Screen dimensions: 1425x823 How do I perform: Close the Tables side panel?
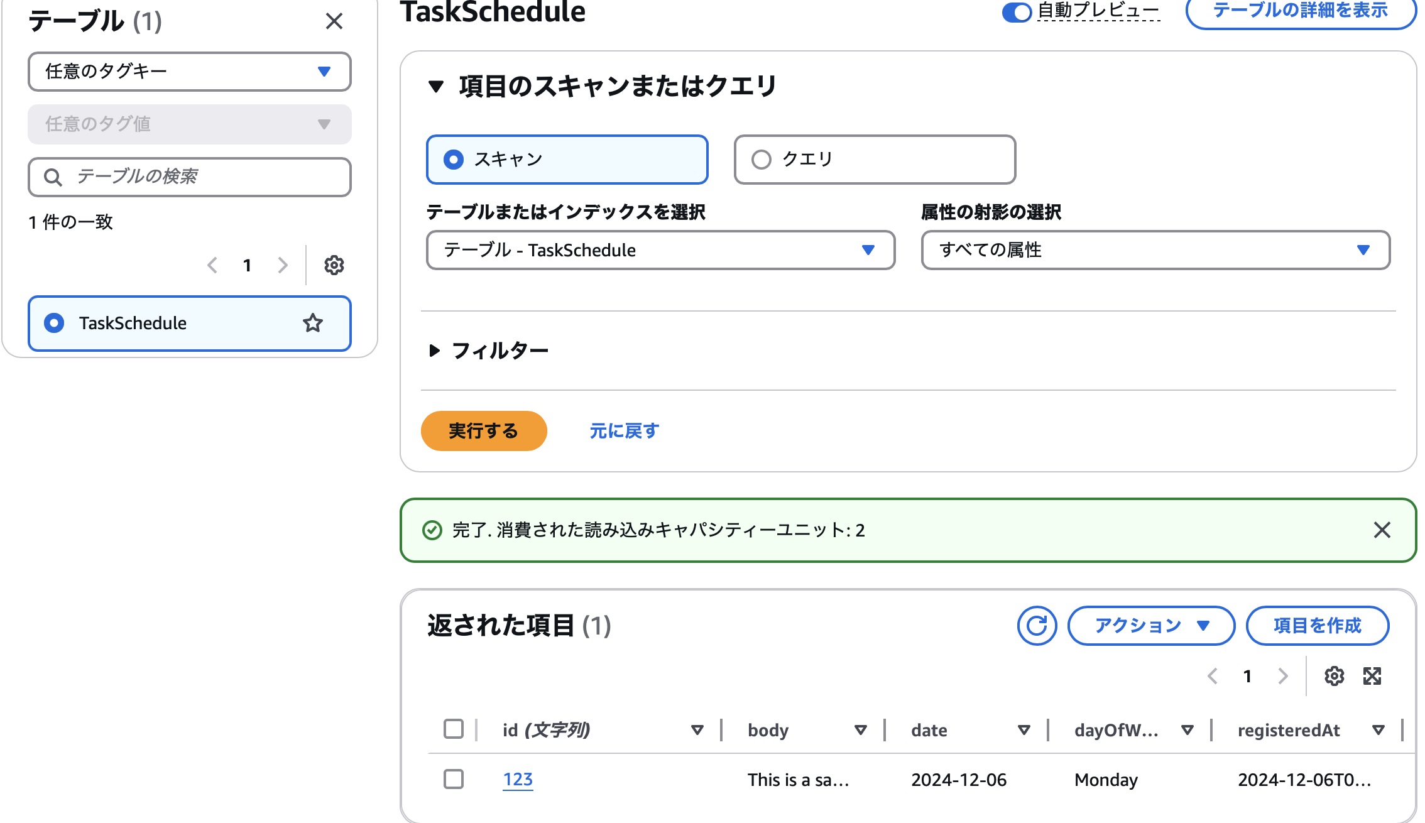click(x=334, y=21)
